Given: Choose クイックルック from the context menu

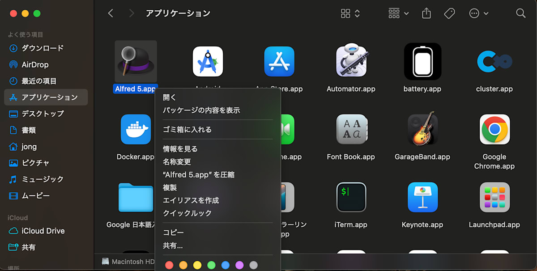Looking at the screenshot, I should click(x=217, y=213).
